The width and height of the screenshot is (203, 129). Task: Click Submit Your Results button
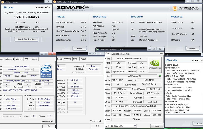point(26,39)
